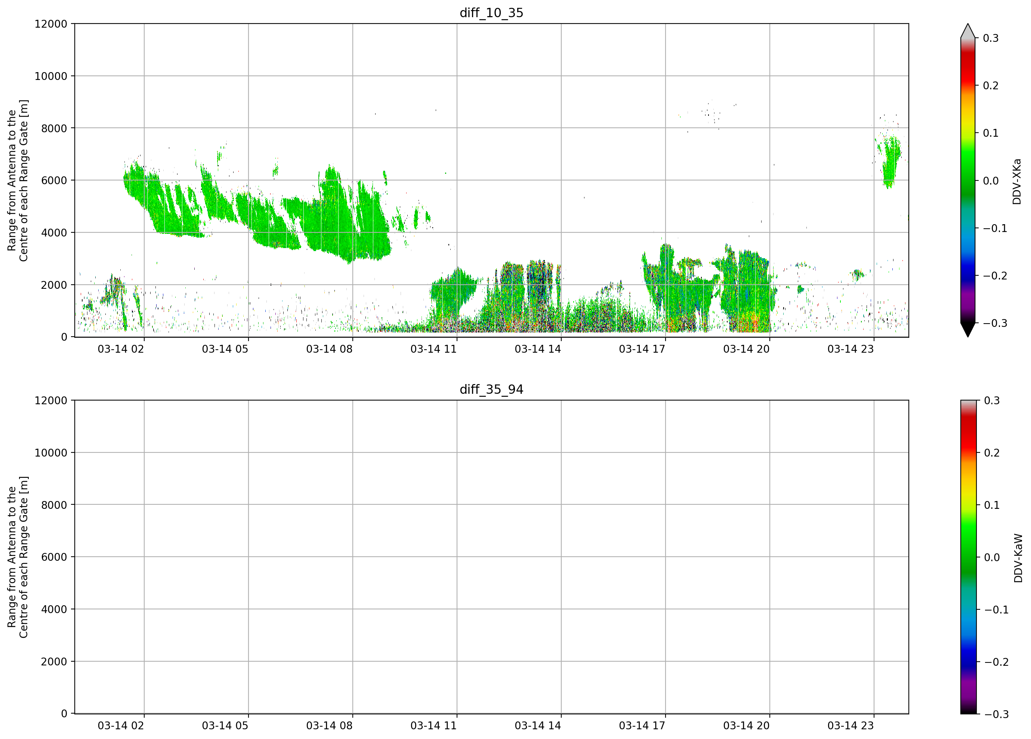This screenshot has height=739, width=1031.
Task: Click "03-14 02" tick under diff_35_94 plot
Action: [x=121, y=726]
